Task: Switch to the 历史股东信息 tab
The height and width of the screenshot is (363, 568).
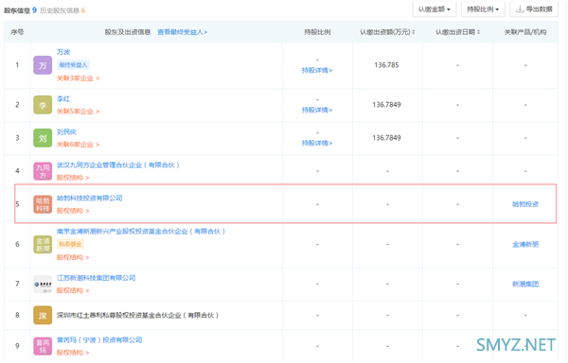Action: [x=62, y=10]
